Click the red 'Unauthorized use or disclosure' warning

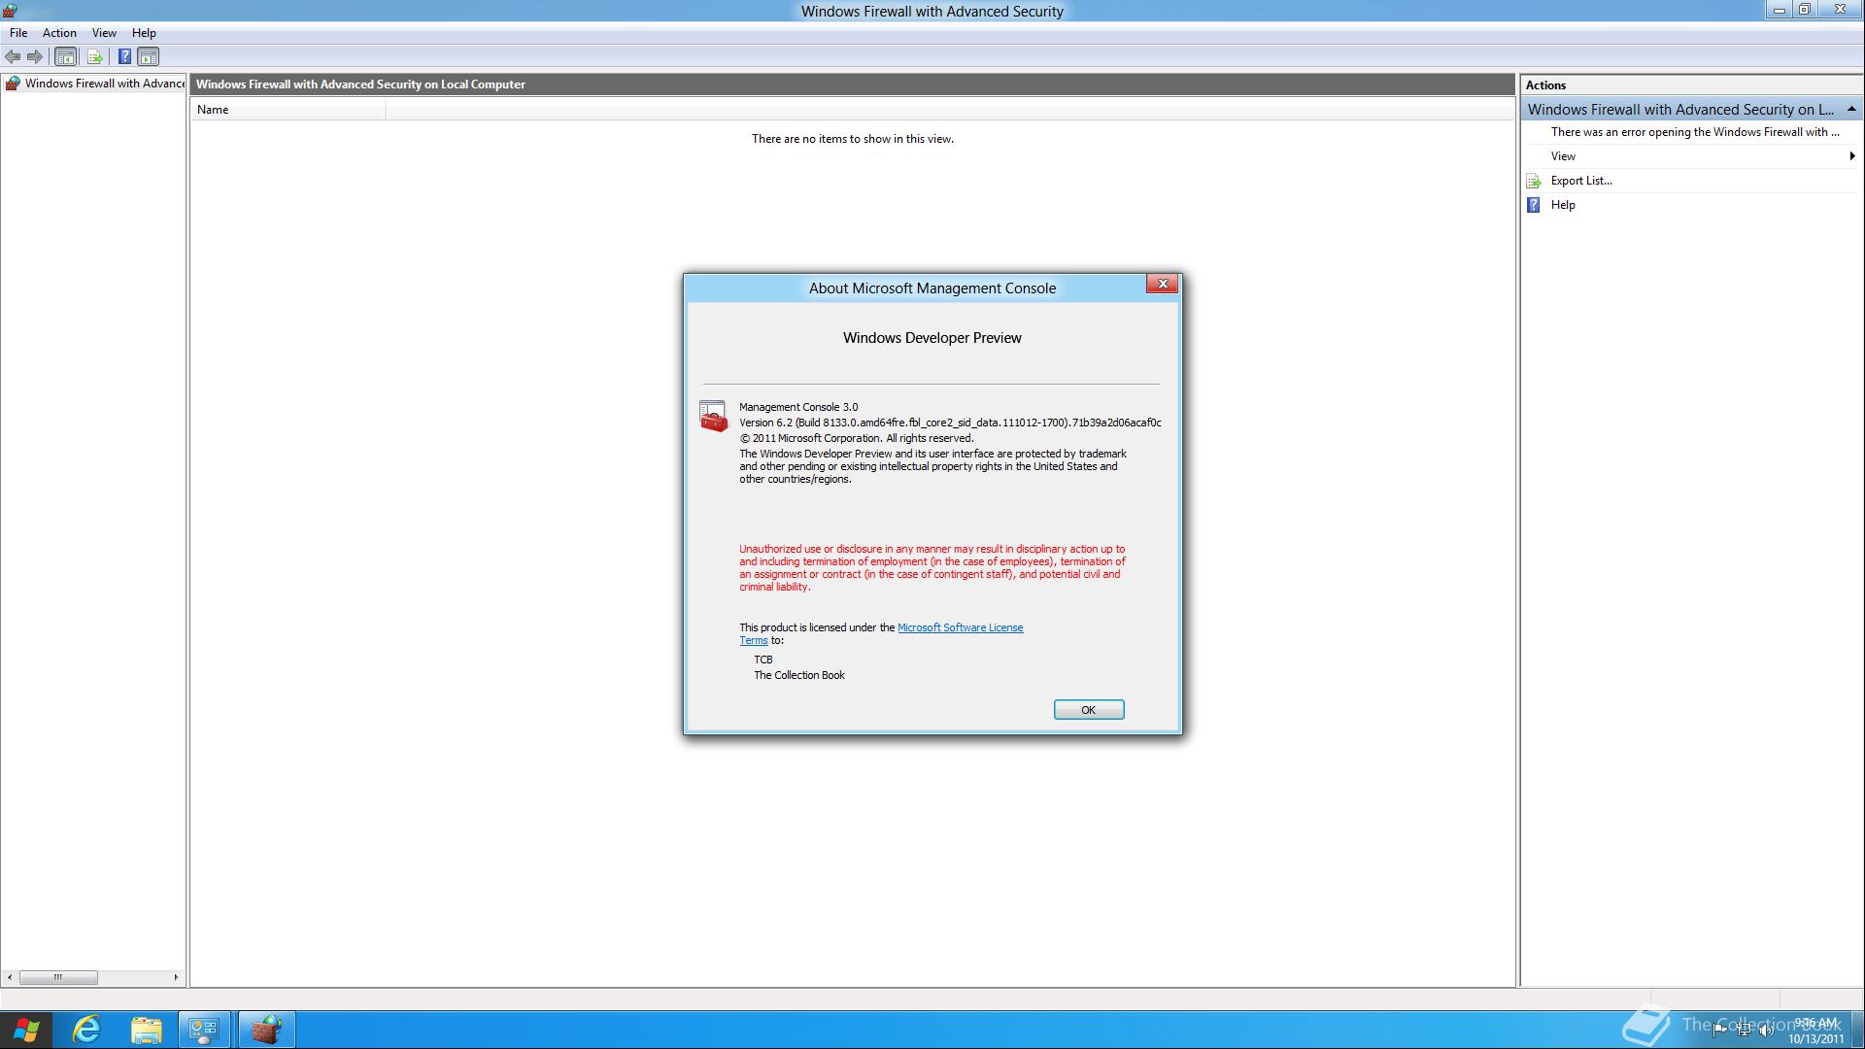[932, 568]
